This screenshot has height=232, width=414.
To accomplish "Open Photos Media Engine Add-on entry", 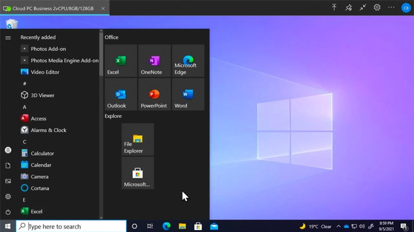I will point(60,60).
